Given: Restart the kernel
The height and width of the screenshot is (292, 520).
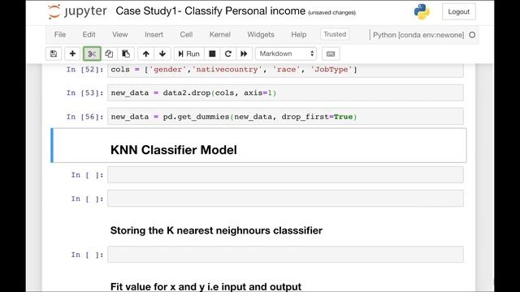Looking at the screenshot, I should (227, 54).
